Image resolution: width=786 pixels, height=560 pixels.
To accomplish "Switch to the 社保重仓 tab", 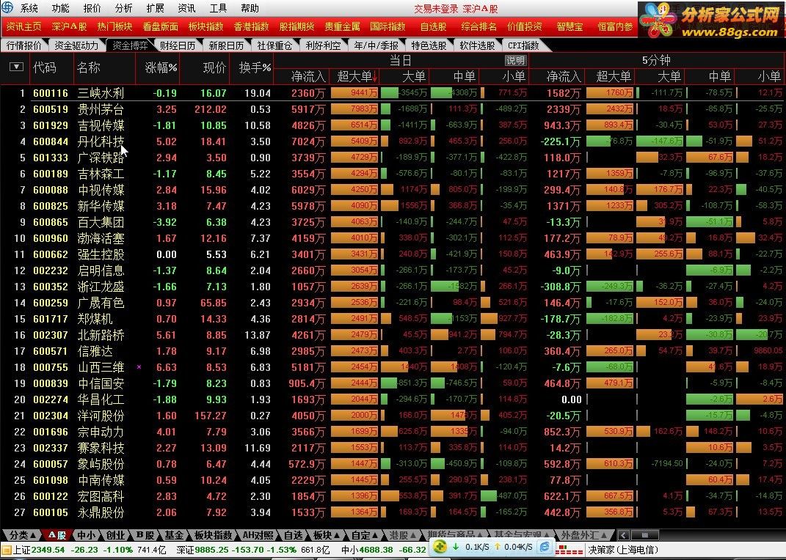I will tap(274, 45).
